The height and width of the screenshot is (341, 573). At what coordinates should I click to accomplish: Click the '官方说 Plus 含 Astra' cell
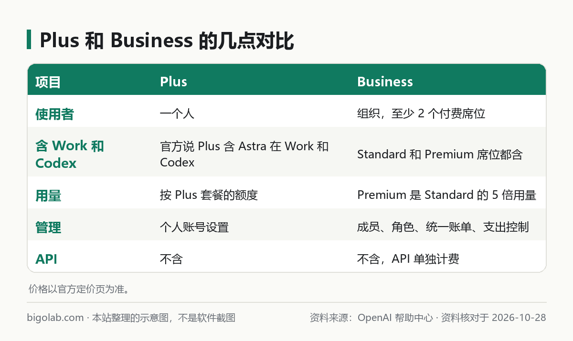pyautogui.click(x=244, y=154)
